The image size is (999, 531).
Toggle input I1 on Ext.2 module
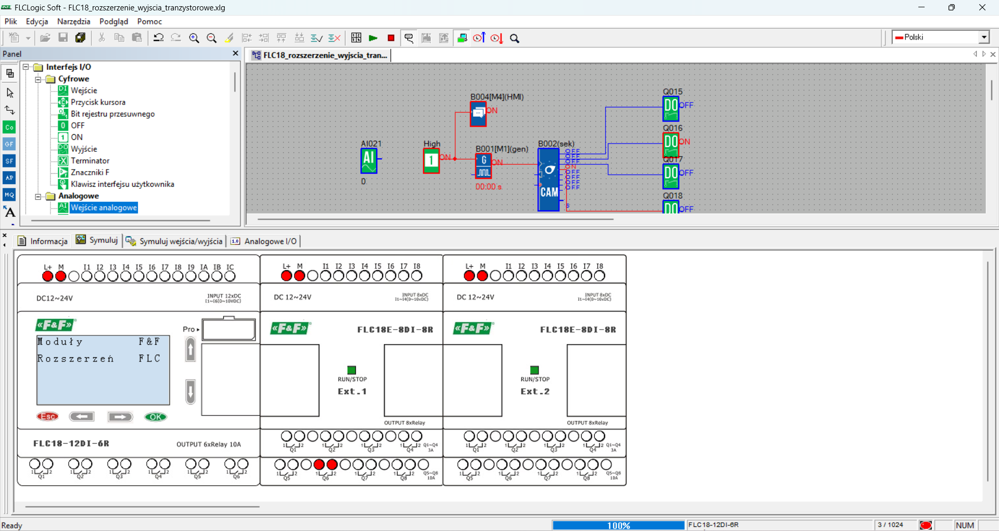click(x=508, y=276)
